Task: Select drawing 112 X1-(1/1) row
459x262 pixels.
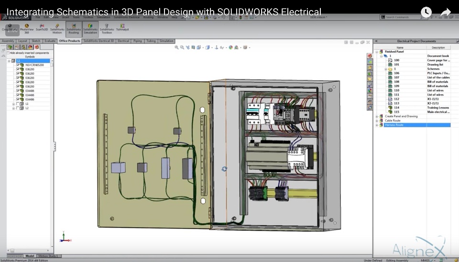Action: (x=419, y=99)
